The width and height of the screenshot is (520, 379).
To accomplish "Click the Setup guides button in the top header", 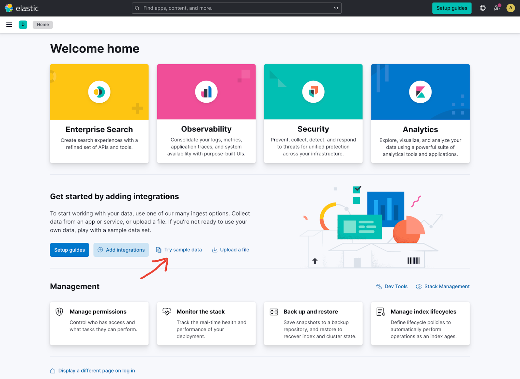I will pos(452,8).
